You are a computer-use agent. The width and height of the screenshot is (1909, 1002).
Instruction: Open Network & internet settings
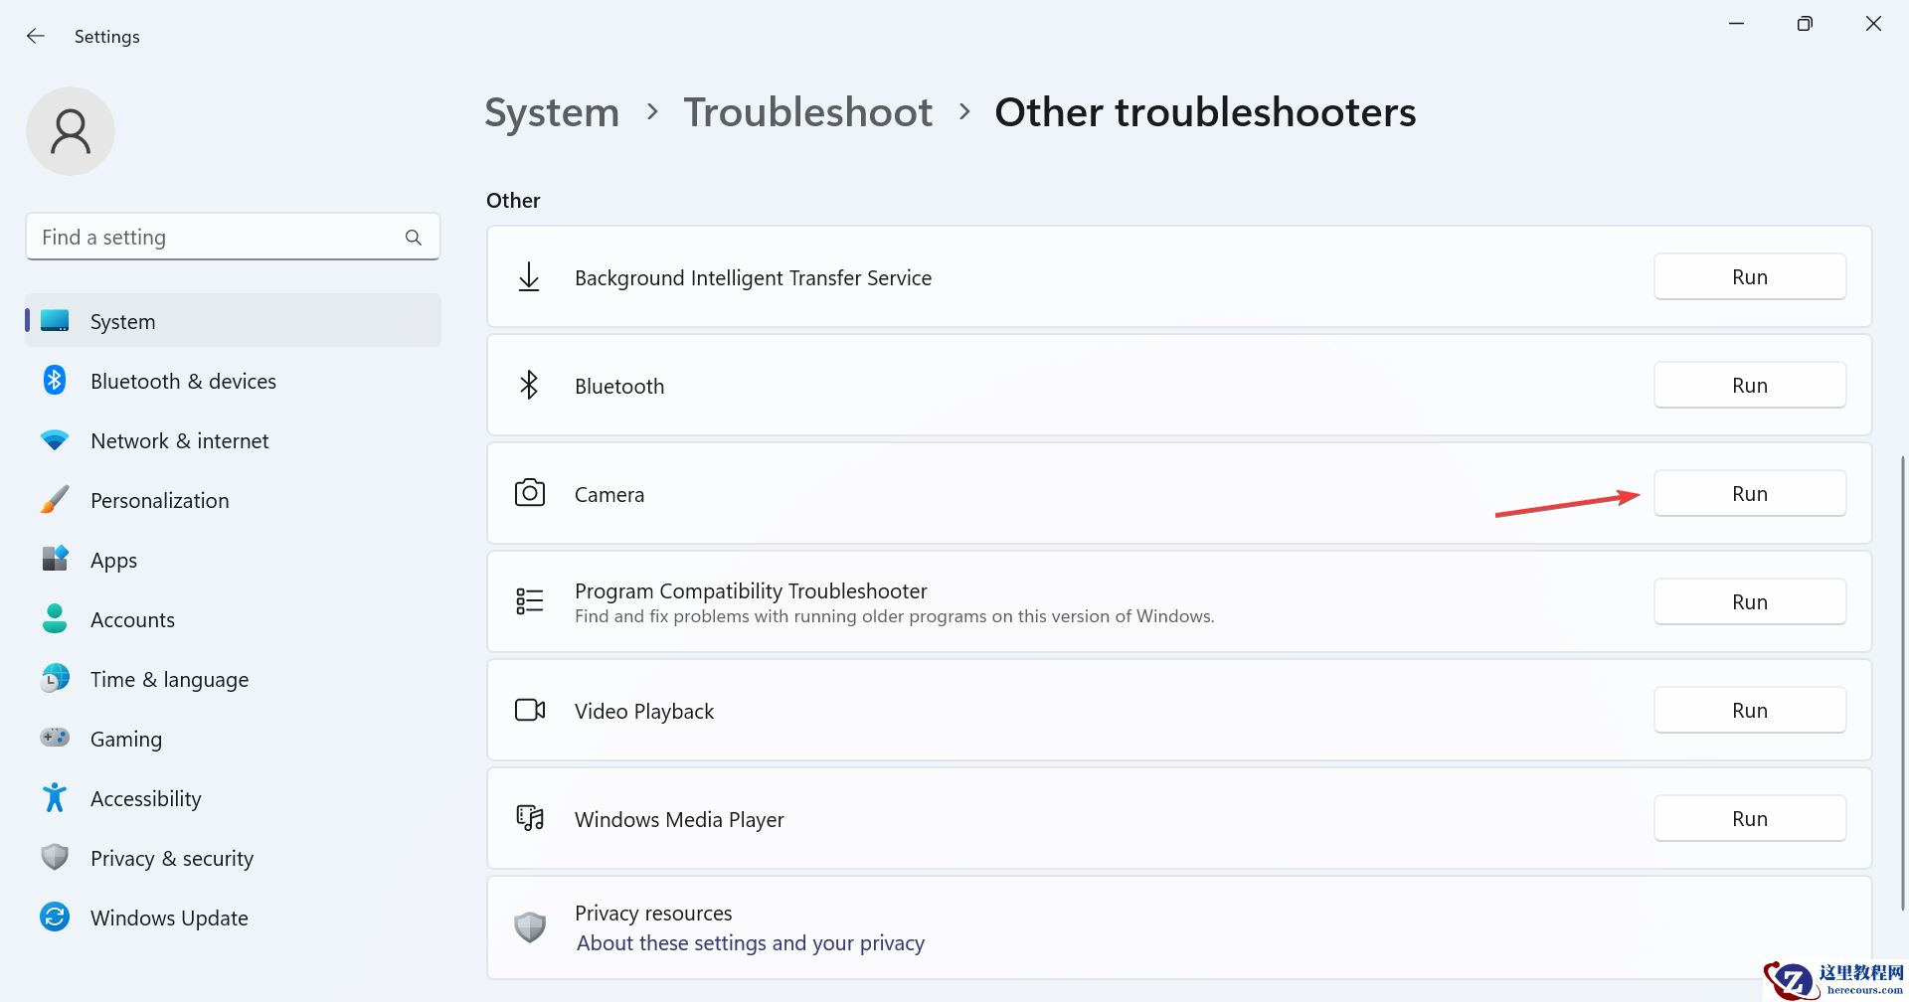(x=179, y=440)
